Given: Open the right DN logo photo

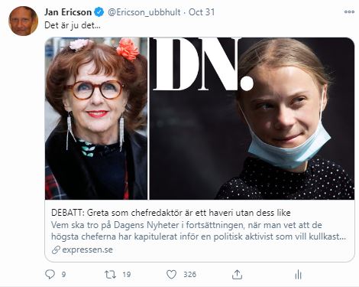Looking at the screenshot, I should point(251,119).
